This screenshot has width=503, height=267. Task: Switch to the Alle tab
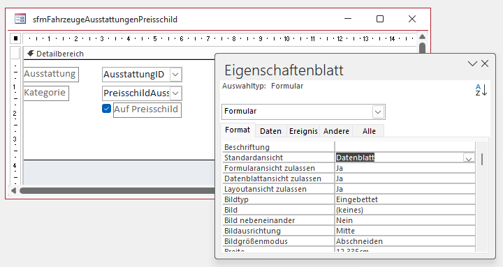point(369,131)
